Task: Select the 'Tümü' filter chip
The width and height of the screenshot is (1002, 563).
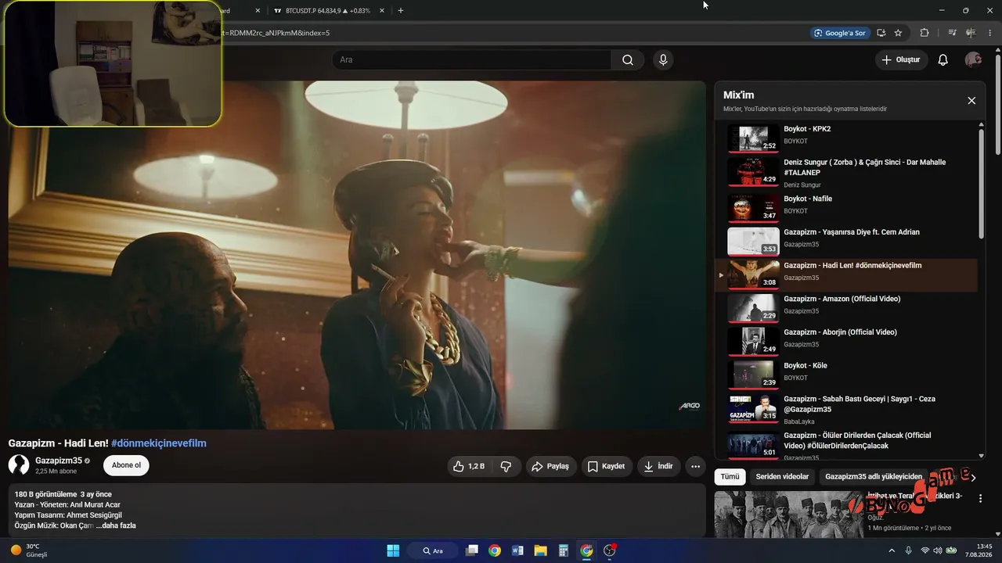Action: (730, 476)
